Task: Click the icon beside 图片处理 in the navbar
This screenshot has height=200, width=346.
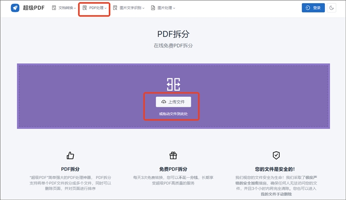Action: pos(153,8)
